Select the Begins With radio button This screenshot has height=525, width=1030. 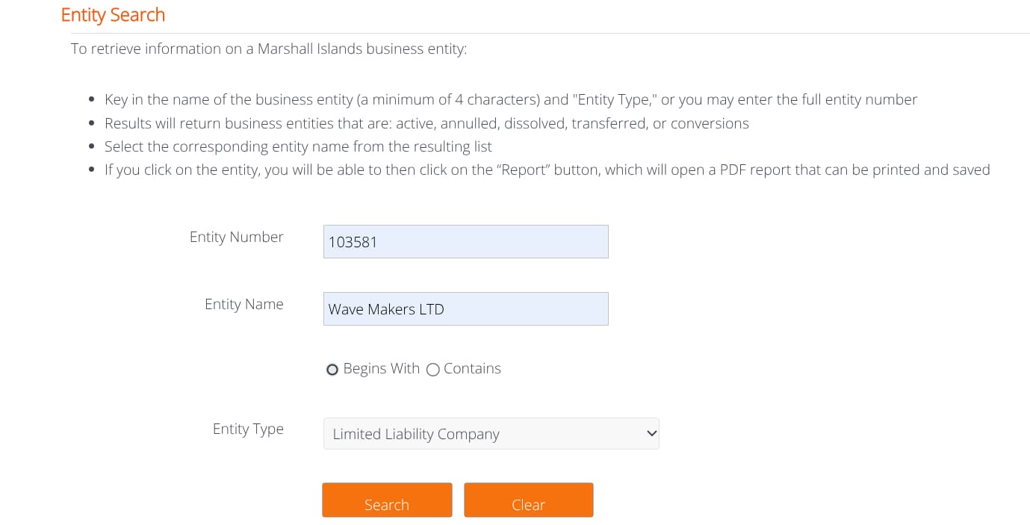tap(332, 370)
